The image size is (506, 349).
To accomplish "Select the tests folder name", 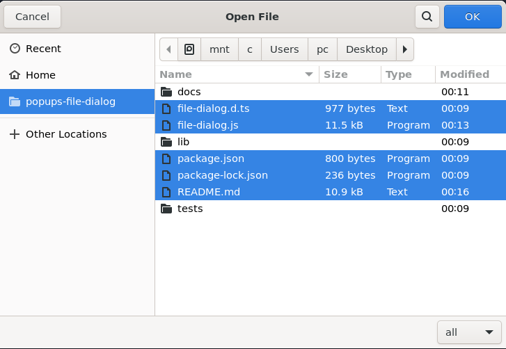I will coord(190,209).
